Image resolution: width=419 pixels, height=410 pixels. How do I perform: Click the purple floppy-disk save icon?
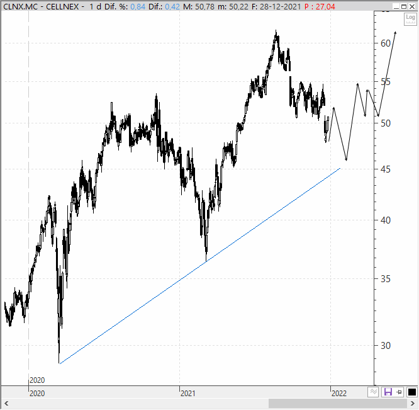pos(388,392)
